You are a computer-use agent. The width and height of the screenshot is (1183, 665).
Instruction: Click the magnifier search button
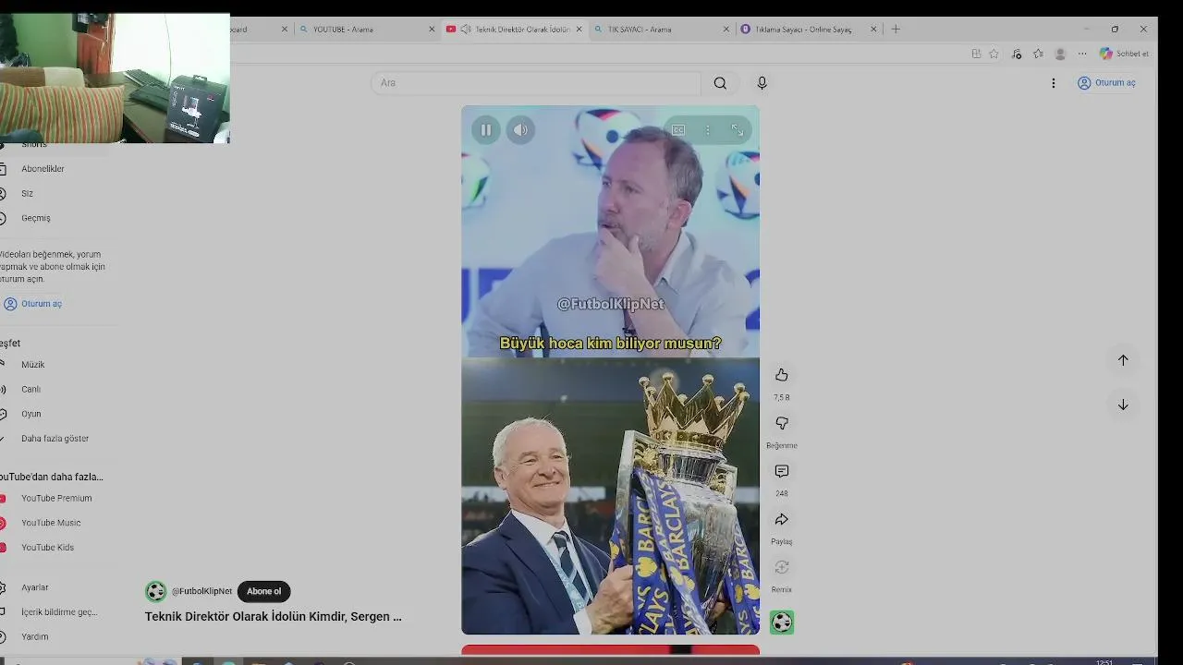click(x=720, y=83)
